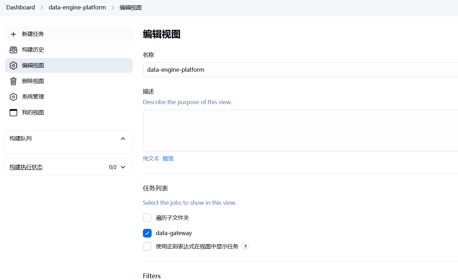The image size is (458, 280).
Task: Click the breadcrumb chevron after Dashboard
Action: coord(42,8)
